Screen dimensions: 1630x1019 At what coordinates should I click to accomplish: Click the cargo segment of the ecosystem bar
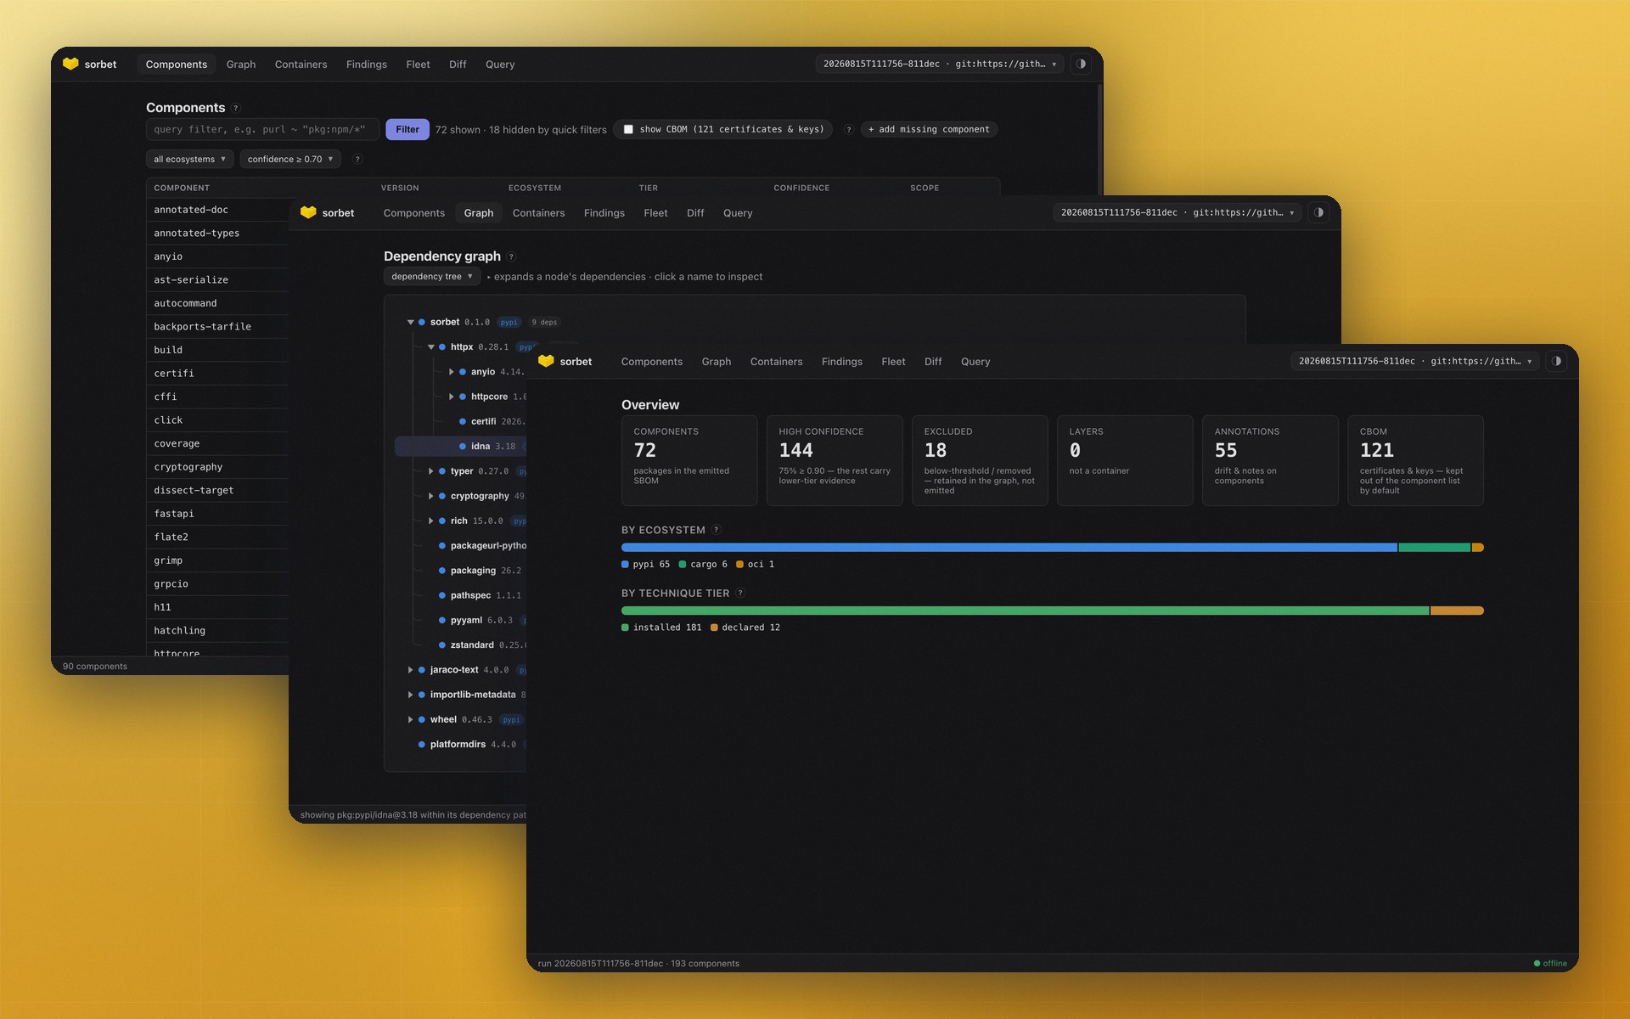pos(1435,547)
